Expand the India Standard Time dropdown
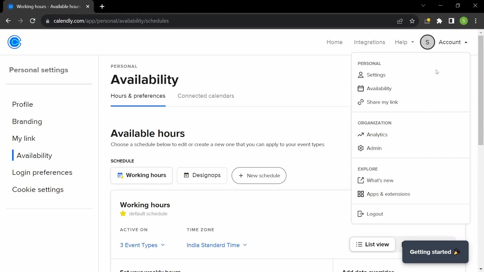The width and height of the screenshot is (484, 272). (x=216, y=245)
